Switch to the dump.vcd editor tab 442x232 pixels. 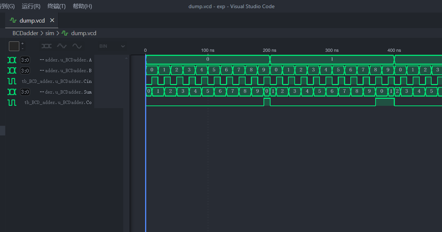click(32, 20)
